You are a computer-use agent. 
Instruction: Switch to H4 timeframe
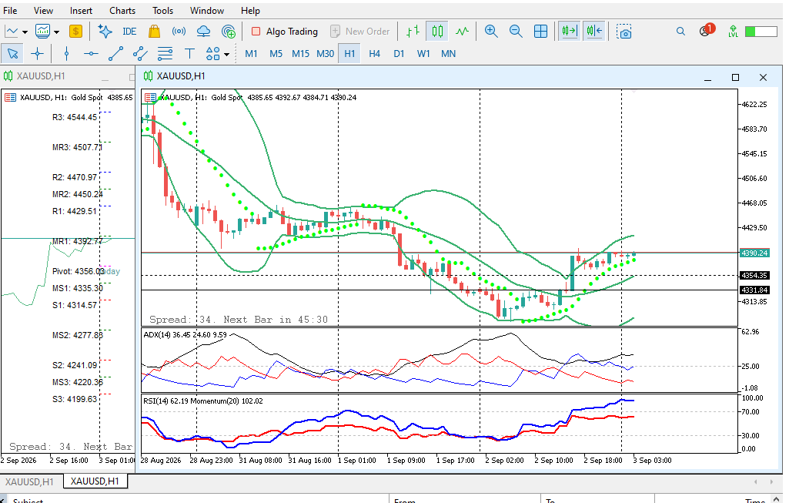coord(374,53)
